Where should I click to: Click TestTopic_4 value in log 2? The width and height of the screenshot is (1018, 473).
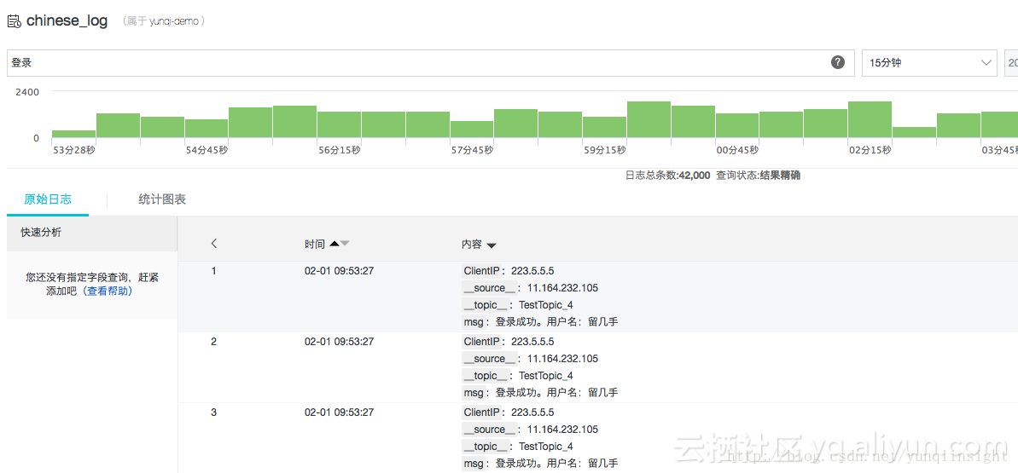546,375
